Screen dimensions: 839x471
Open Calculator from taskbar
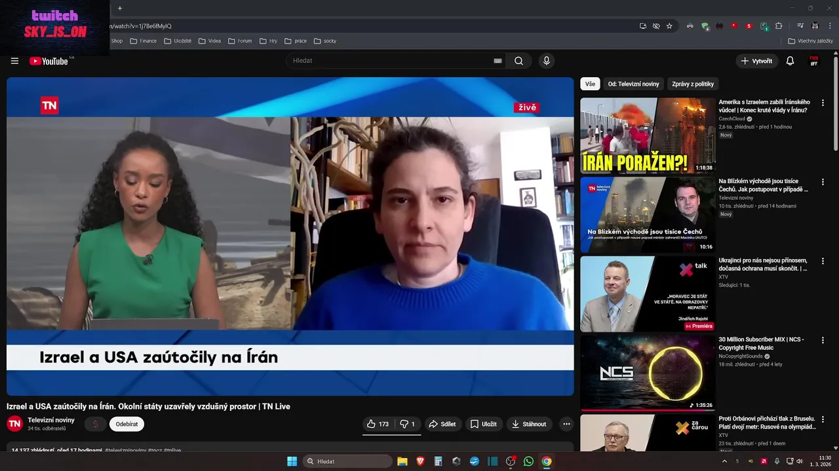439,461
